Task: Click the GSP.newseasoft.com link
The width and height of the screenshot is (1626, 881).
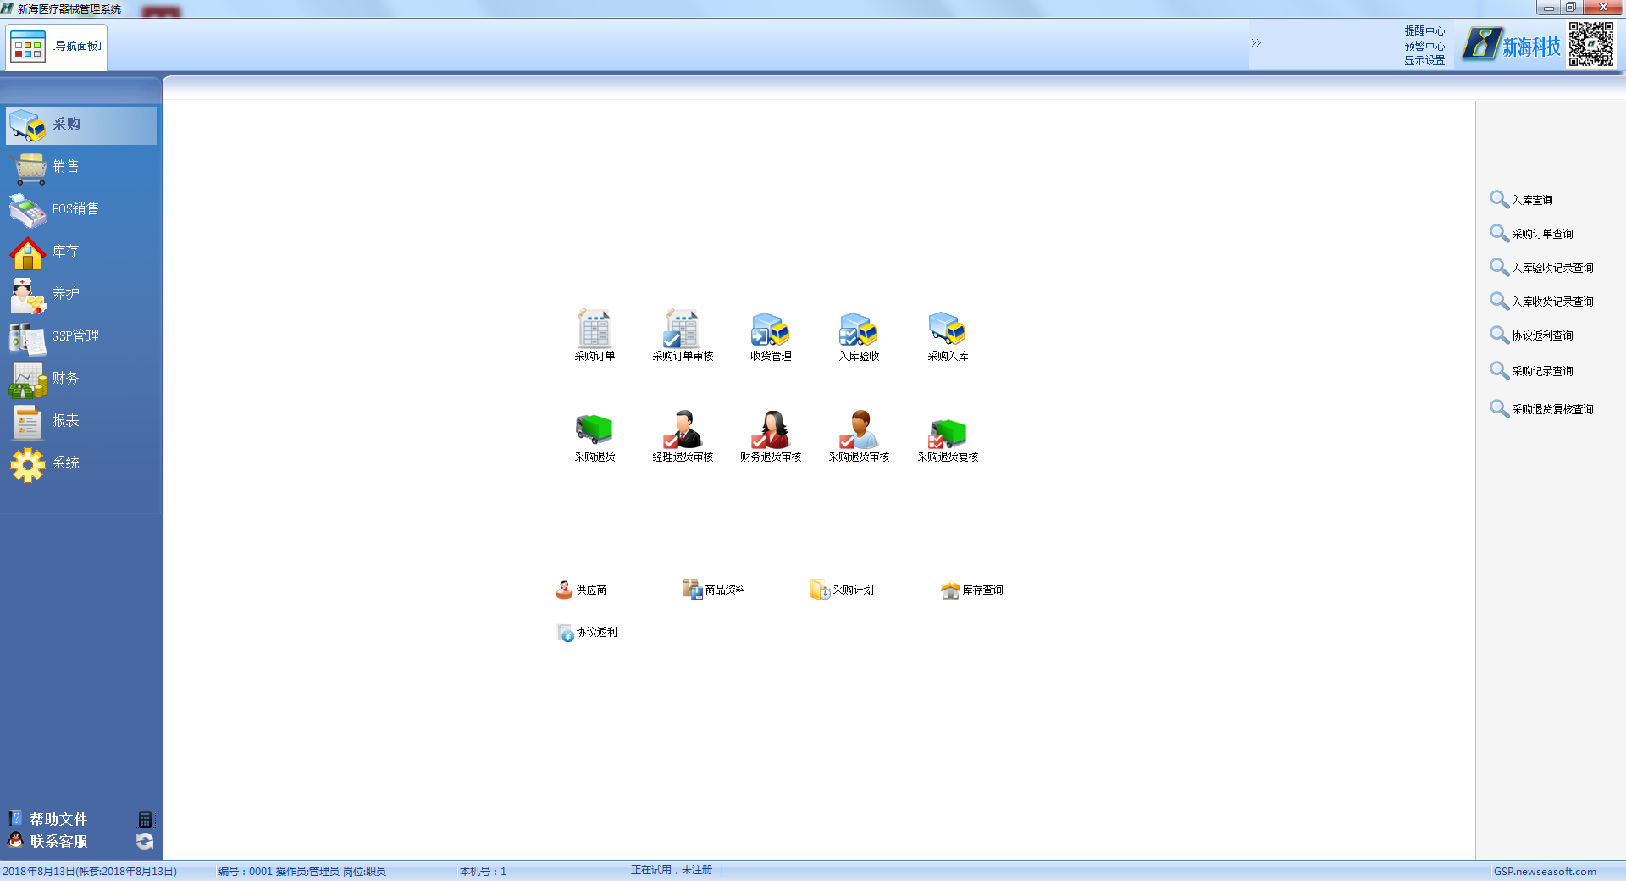Action: coord(1545,871)
